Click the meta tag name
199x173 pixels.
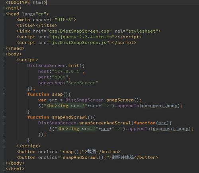coord(25,20)
